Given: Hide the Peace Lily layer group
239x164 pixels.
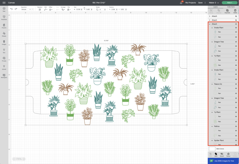Looking at the screenshot, I should (x=236, y=84).
